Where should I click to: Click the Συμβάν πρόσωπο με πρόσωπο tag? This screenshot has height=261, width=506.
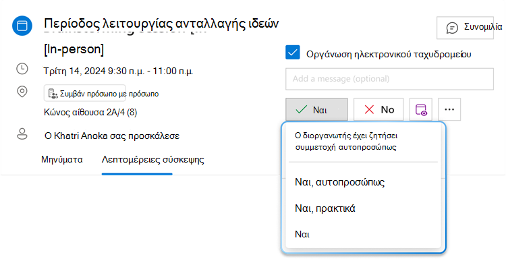pyautogui.click(x=85, y=93)
